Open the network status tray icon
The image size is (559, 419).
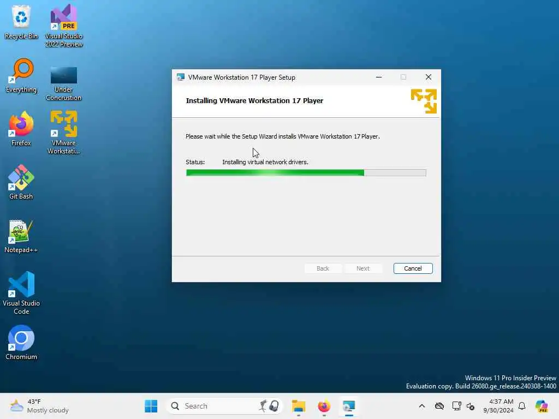(x=456, y=406)
